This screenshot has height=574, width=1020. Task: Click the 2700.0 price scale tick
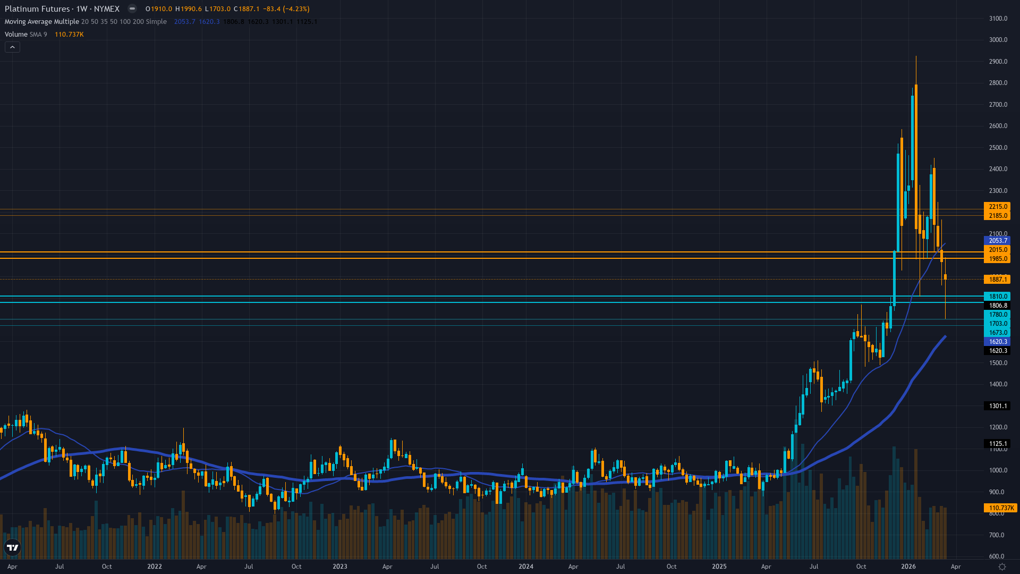pyautogui.click(x=998, y=105)
